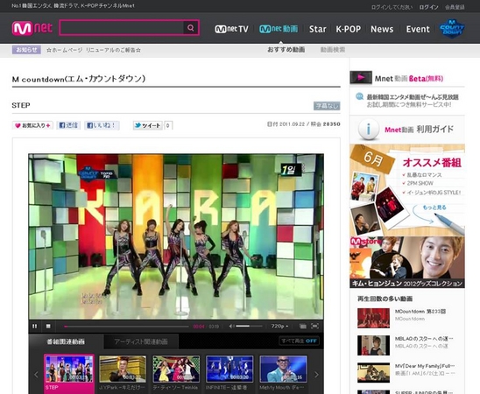The height and width of the screenshot is (394, 480).
Task: Open the 720p quality dropdown
Action: [279, 326]
